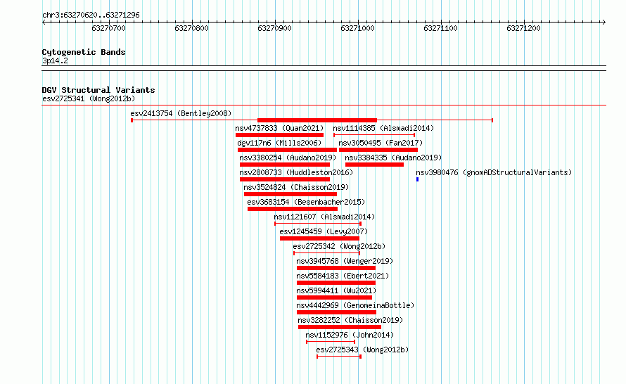Viewport: 626px width, 384px height.
Task: Click the red bar under nsv3380254 (Audano2019)
Action: coord(285,165)
